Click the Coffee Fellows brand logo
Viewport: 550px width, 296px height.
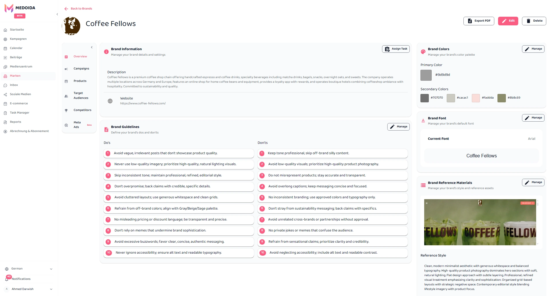coord(71,26)
